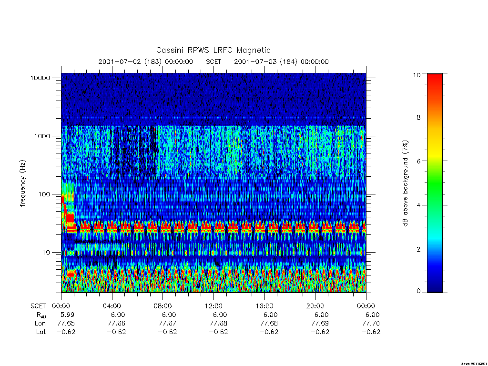Click the dark blue bottom of color bar
Viewport: 488px width, 366px height.
coord(435,286)
